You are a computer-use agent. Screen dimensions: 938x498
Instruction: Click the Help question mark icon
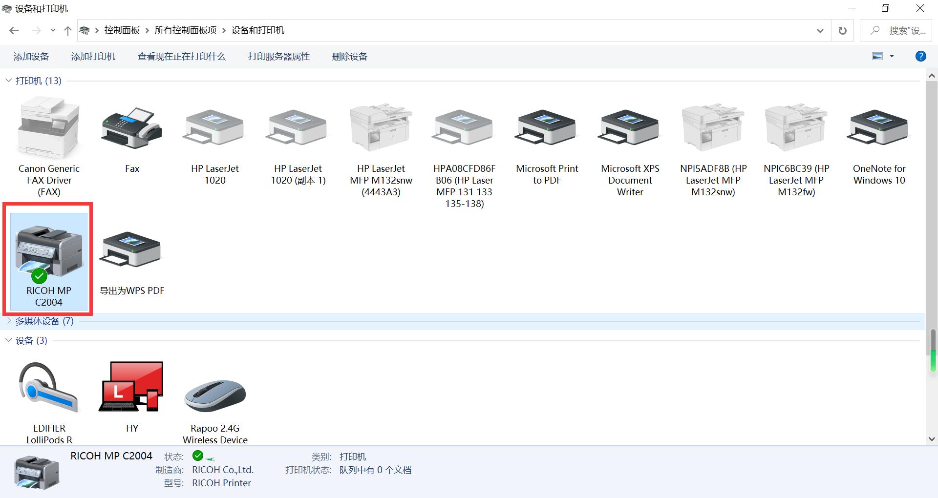[920, 56]
